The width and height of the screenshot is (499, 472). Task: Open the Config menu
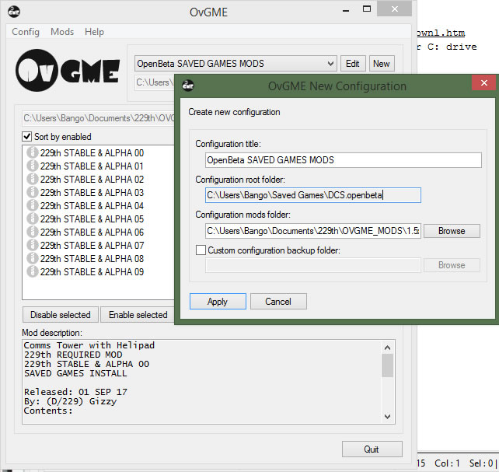pyautogui.click(x=26, y=32)
